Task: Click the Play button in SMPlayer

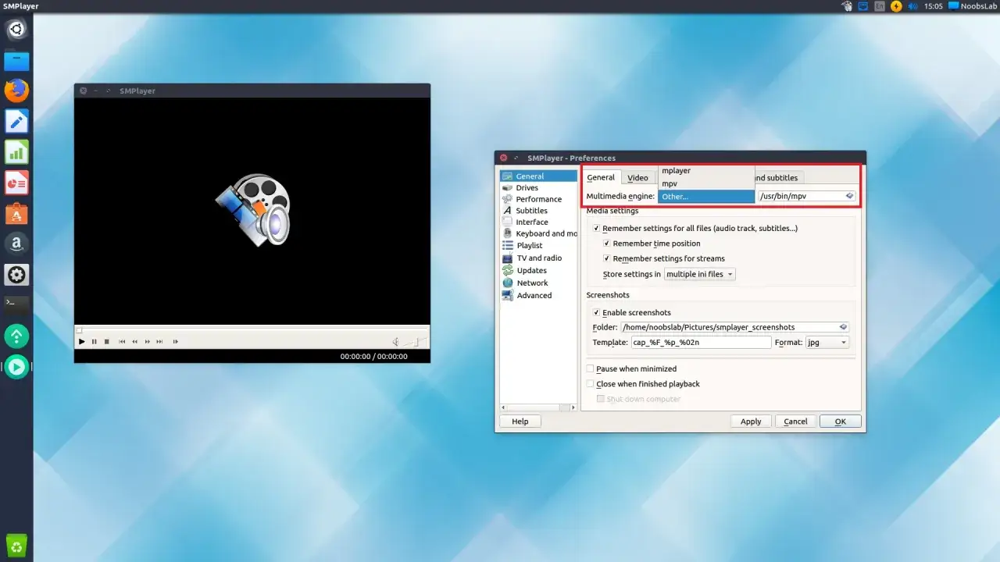Action: (x=82, y=341)
